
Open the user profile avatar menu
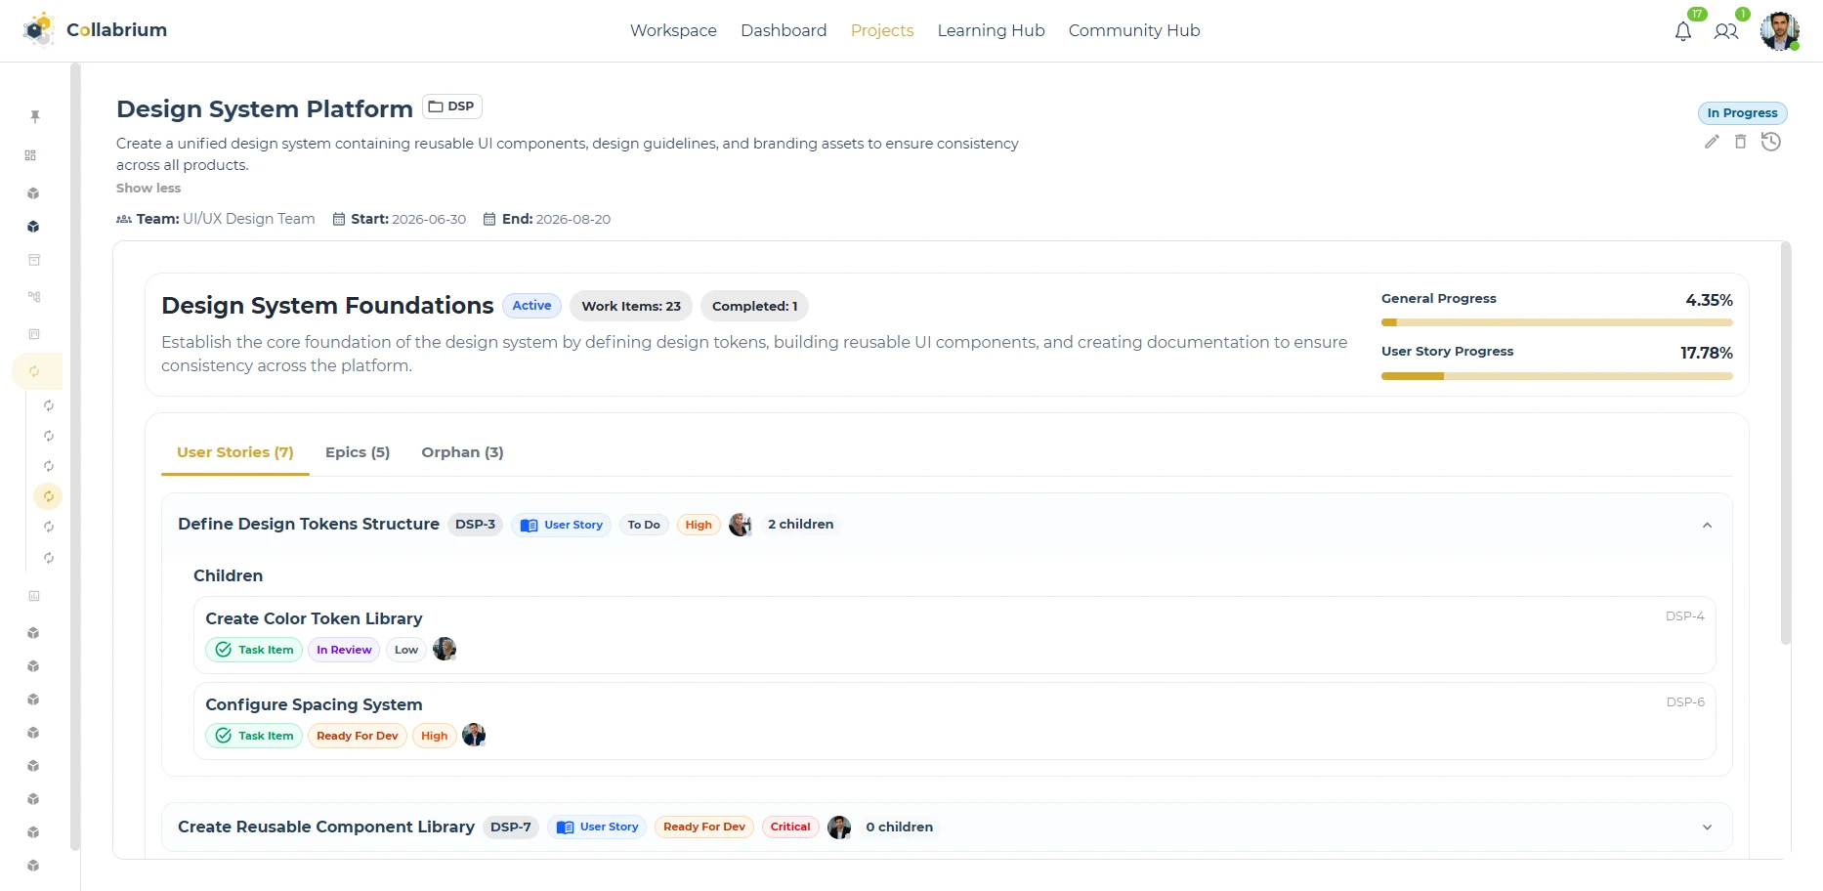(1780, 30)
